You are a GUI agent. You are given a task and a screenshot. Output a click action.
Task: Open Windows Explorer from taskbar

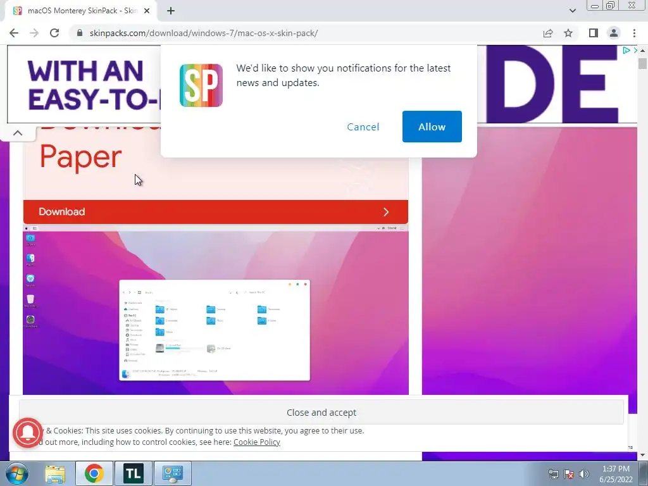click(55, 473)
